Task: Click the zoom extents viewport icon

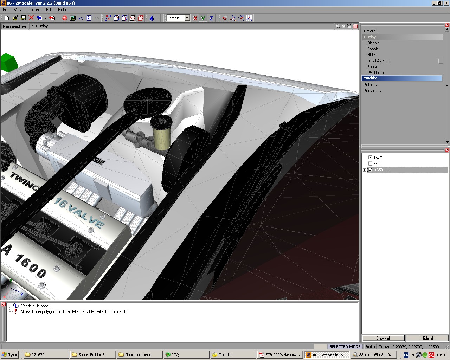Action: tap(349, 26)
